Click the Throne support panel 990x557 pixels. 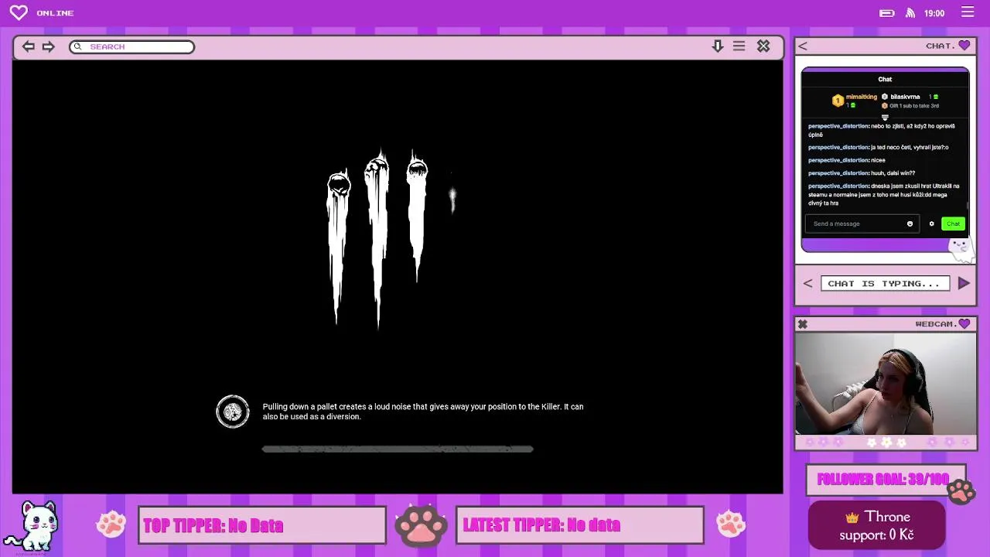[x=877, y=525]
